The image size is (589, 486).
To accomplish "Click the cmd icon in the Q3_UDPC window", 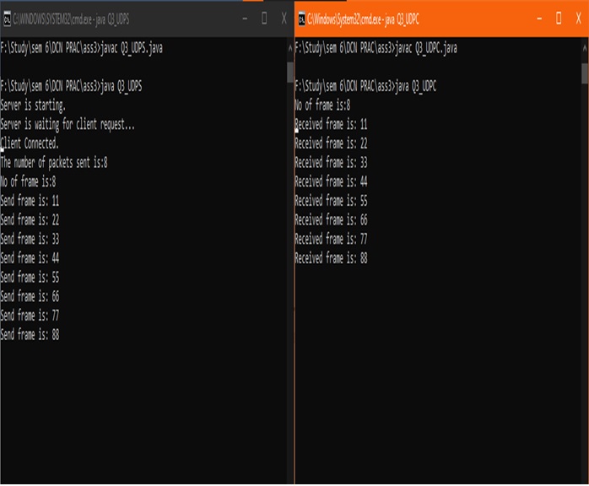I will (x=301, y=19).
